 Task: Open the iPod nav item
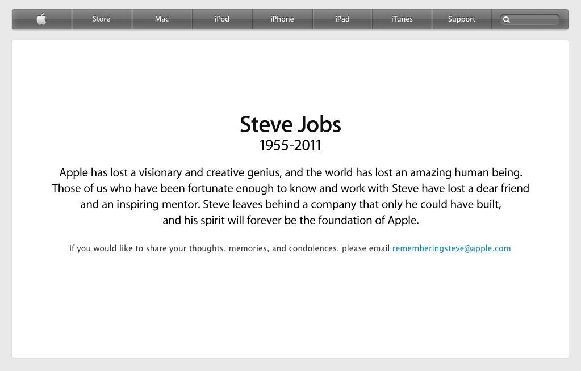click(222, 19)
